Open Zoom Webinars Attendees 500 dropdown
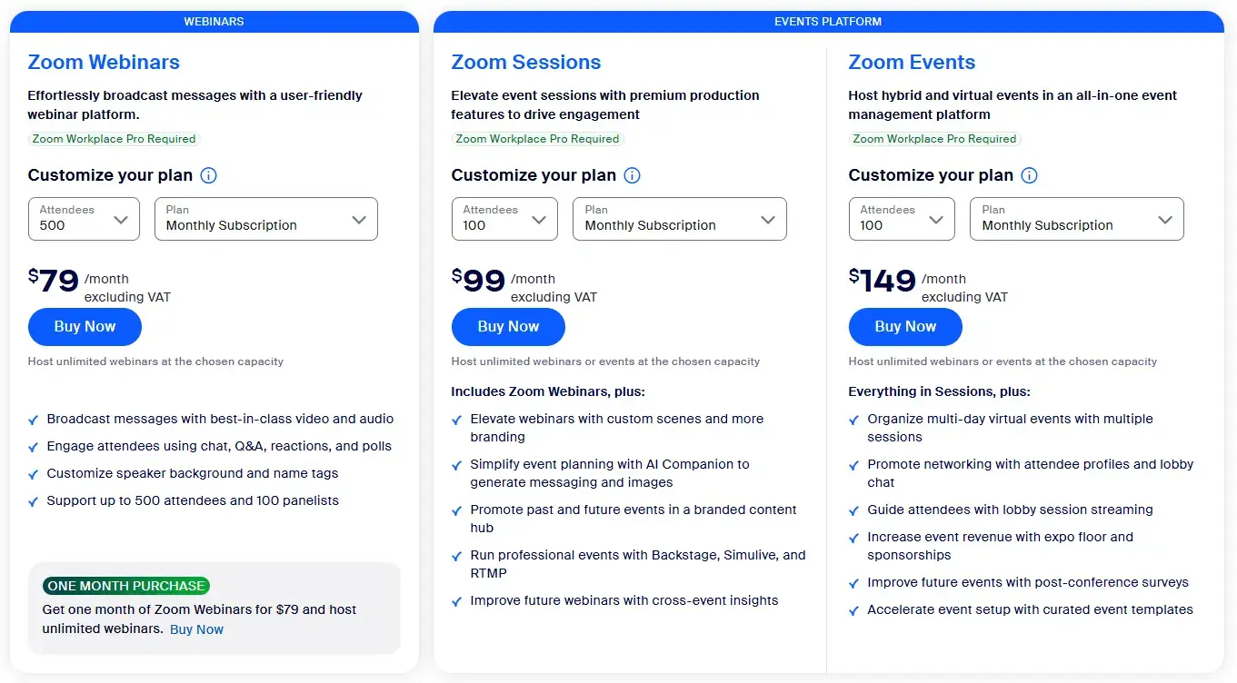This screenshot has width=1237, height=683. pos(84,219)
